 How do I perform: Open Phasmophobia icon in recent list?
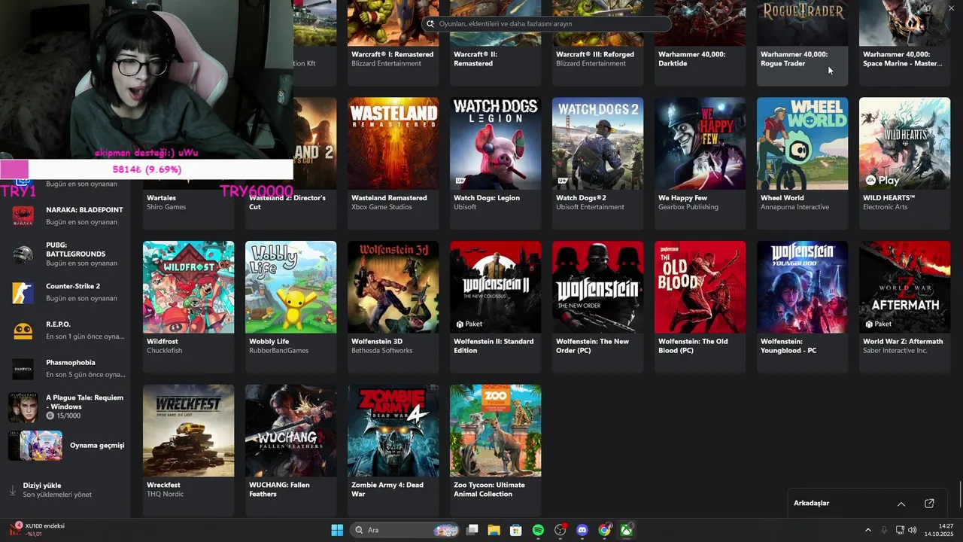(x=23, y=369)
